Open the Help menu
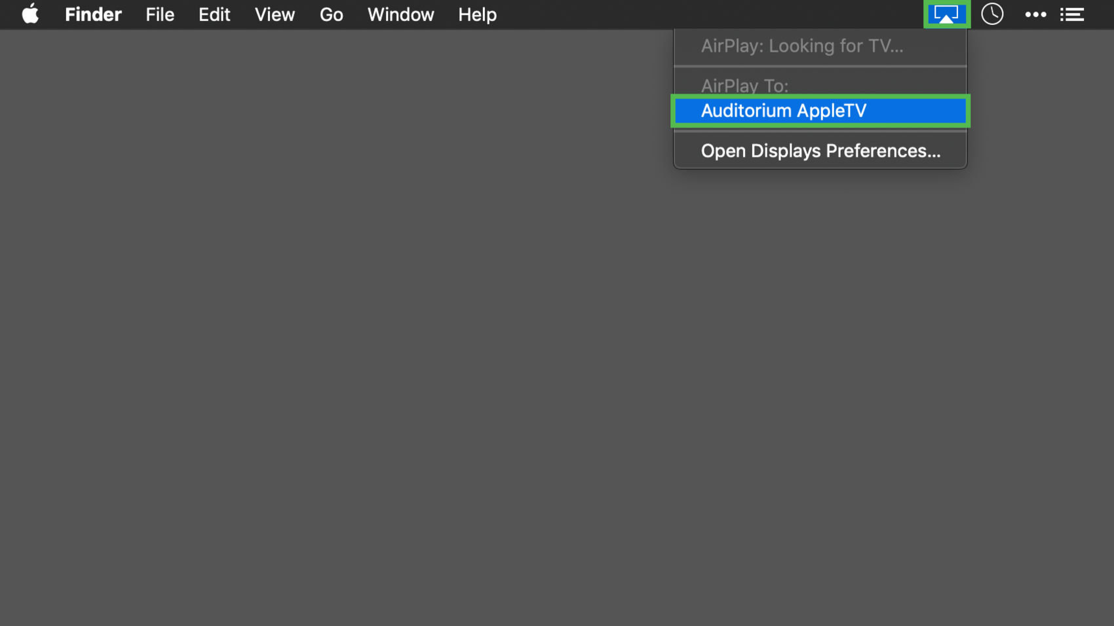The image size is (1114, 626). point(477,14)
